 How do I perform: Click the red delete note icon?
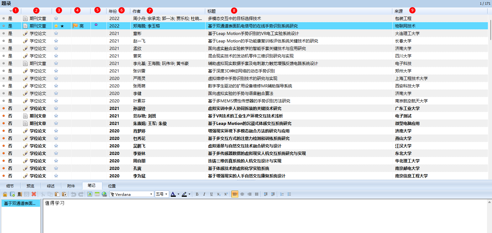tap(34, 194)
